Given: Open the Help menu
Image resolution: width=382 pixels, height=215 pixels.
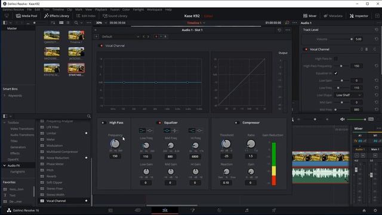Looking at the screenshot, I should pos(168,10).
